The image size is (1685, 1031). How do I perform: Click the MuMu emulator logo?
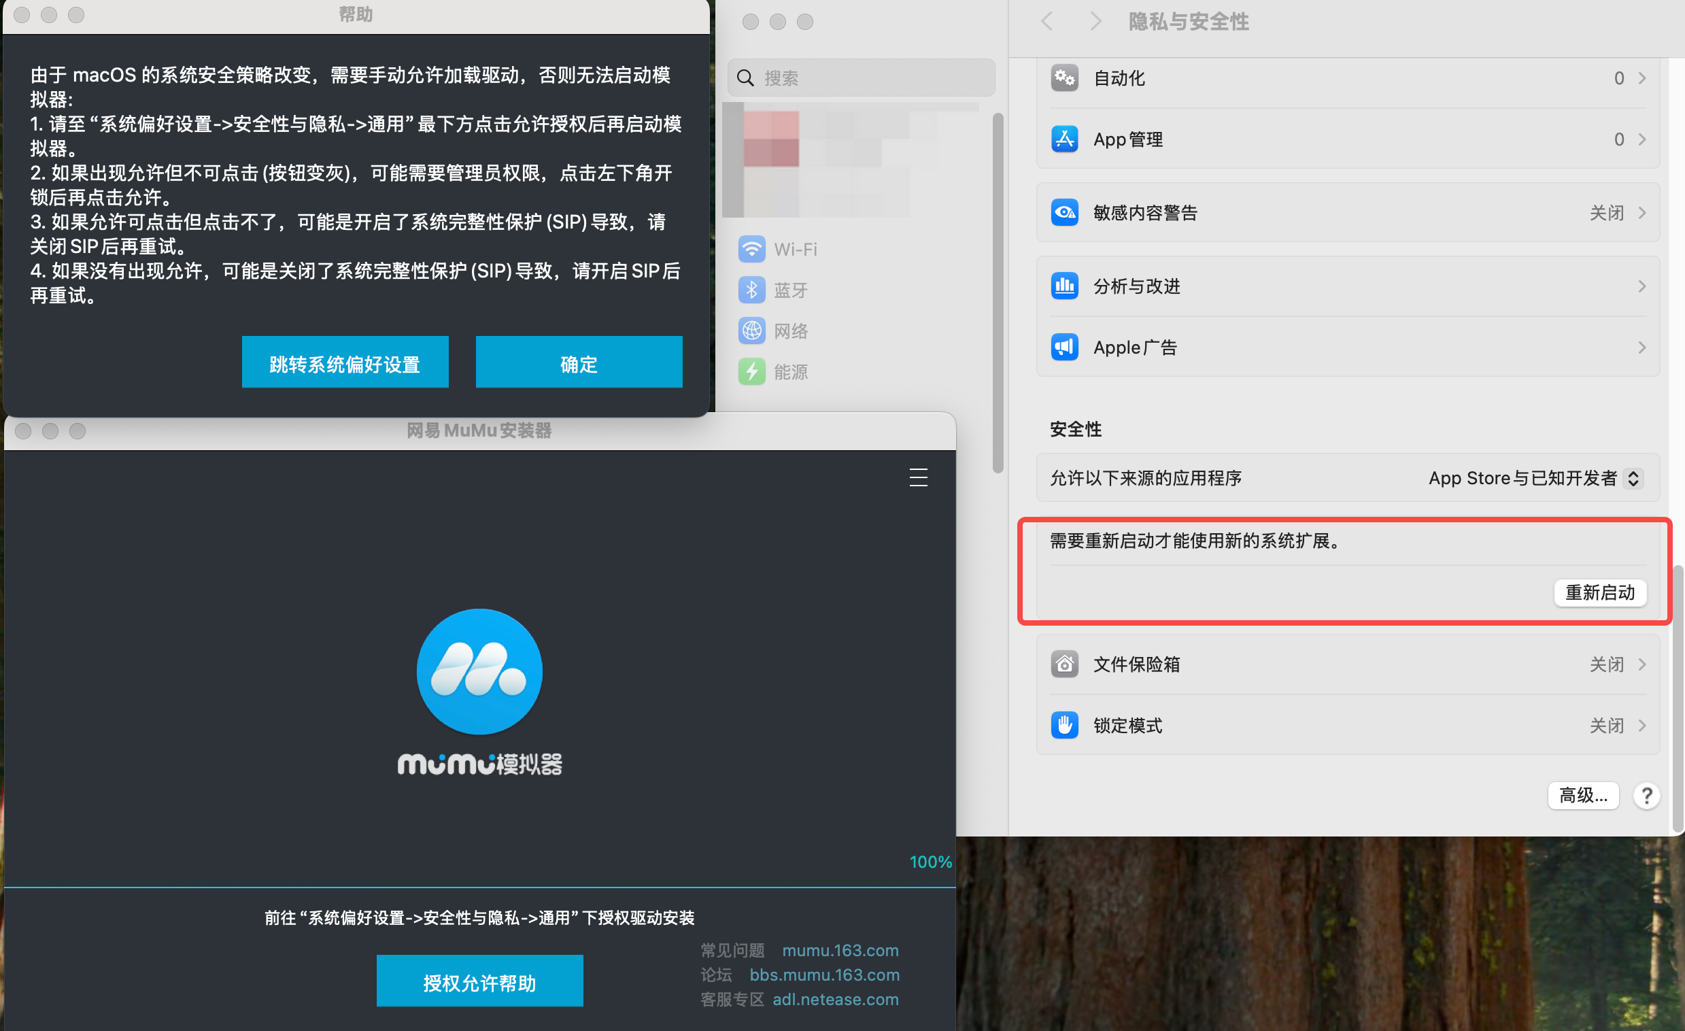[479, 671]
